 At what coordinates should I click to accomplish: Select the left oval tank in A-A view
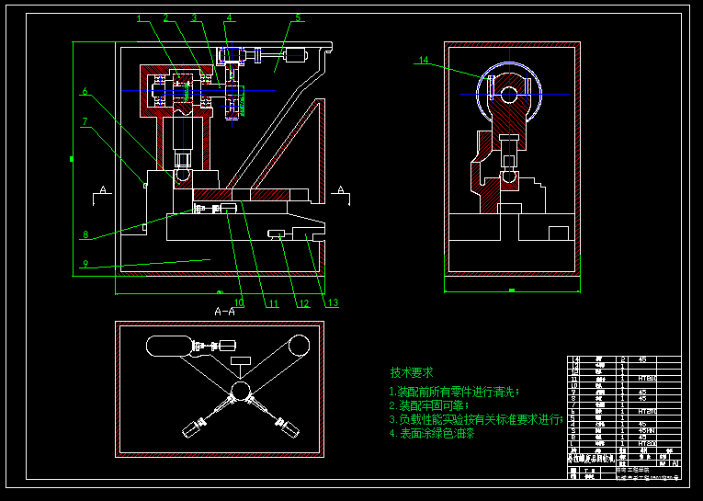170,347
